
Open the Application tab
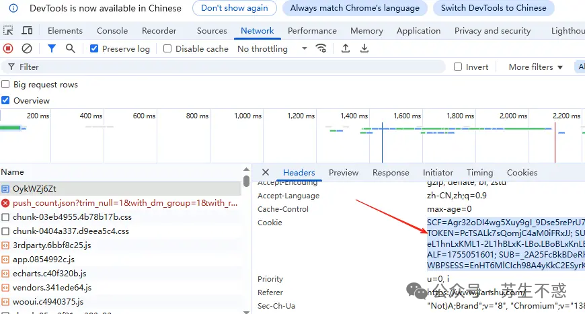(x=419, y=30)
